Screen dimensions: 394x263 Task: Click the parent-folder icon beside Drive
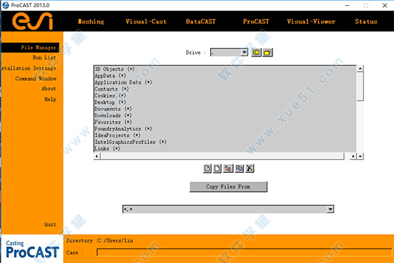pos(256,53)
